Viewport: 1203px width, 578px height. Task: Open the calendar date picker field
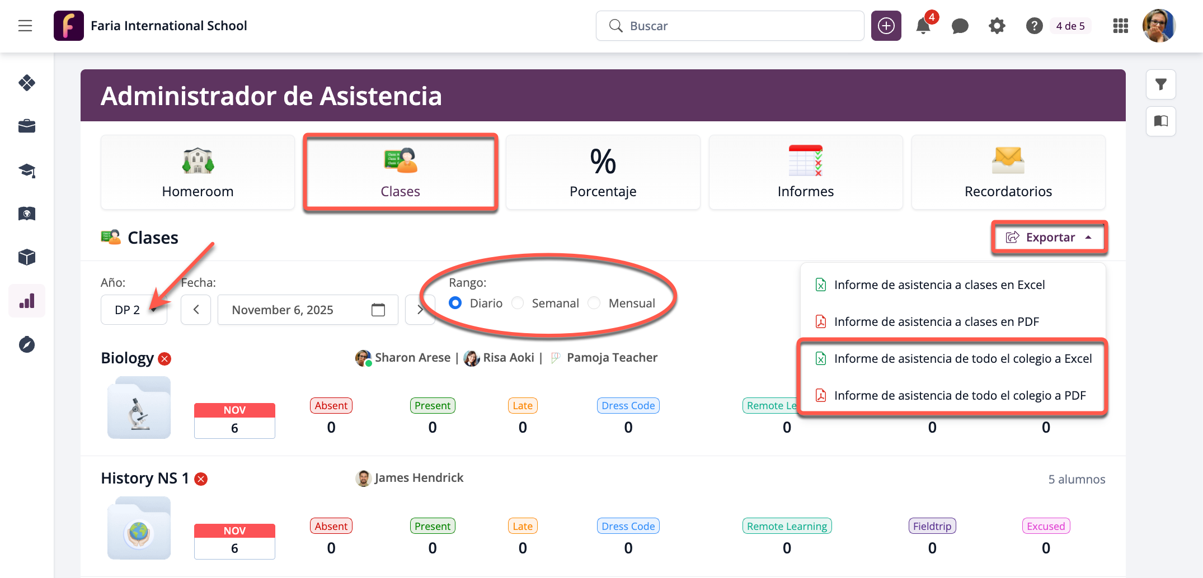[x=307, y=310]
